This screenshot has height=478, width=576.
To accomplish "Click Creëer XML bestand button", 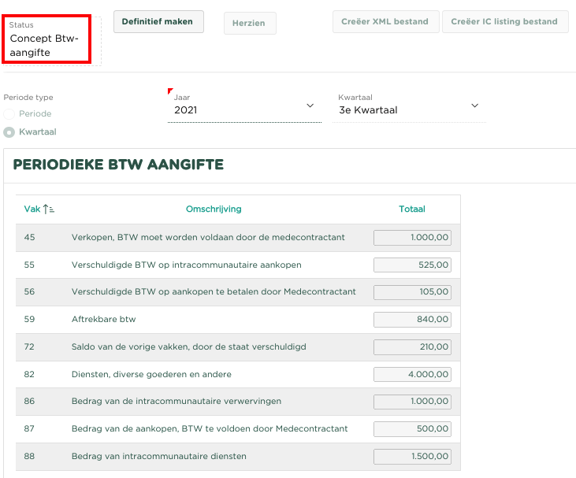I will tap(385, 22).
